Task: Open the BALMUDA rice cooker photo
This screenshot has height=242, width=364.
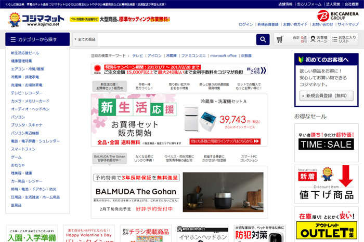Action: (x=223, y=192)
